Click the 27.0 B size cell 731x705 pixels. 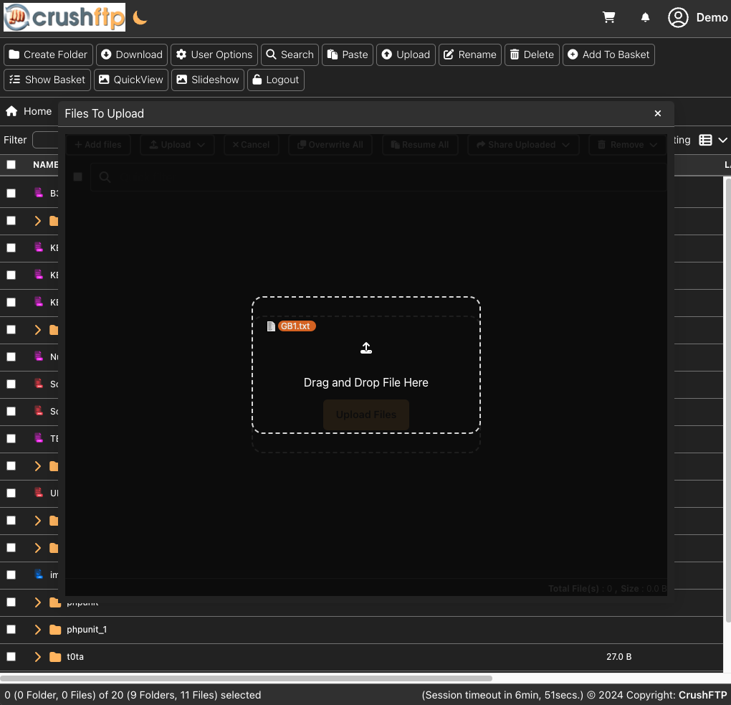tap(618, 656)
